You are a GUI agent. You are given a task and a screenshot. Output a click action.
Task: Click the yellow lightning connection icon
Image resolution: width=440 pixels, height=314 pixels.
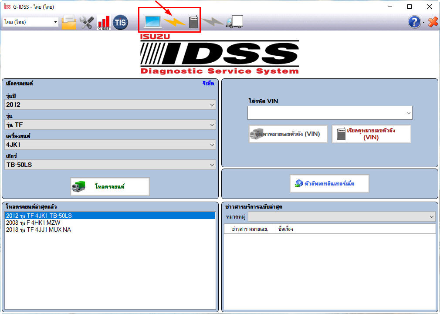coord(175,22)
